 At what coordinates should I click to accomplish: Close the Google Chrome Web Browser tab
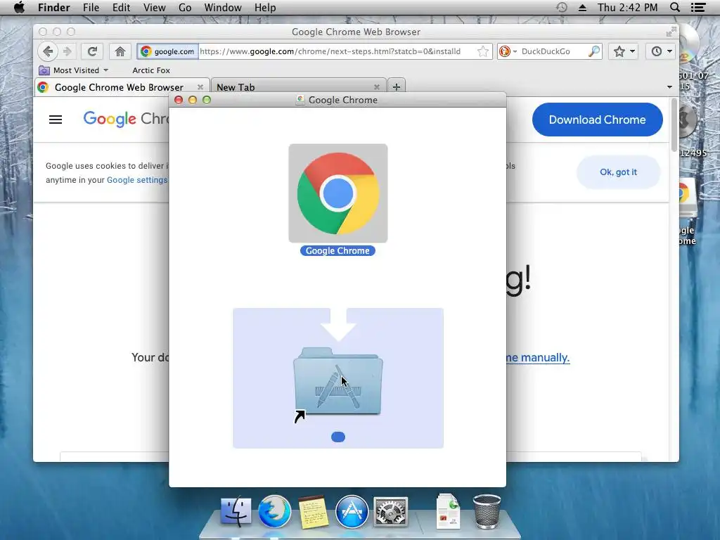[x=200, y=86]
